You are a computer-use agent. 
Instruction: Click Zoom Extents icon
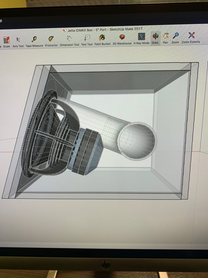191,35
